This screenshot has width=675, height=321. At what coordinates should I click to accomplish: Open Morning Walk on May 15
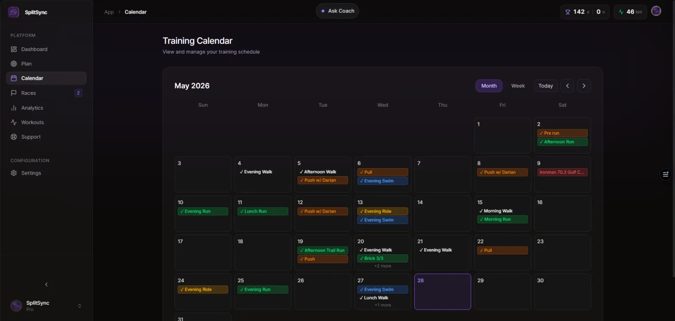502,211
